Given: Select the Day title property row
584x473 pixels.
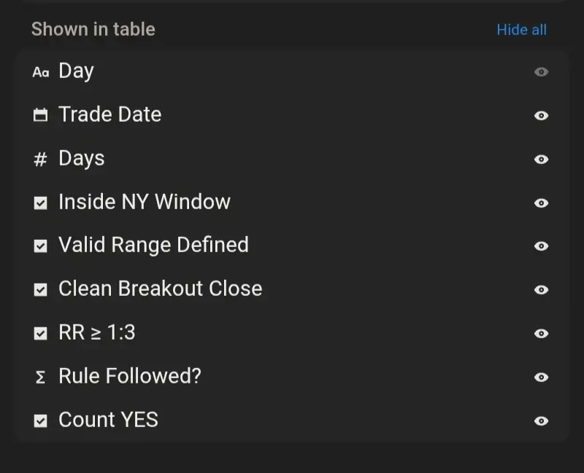Looking at the screenshot, I should pos(292,71).
